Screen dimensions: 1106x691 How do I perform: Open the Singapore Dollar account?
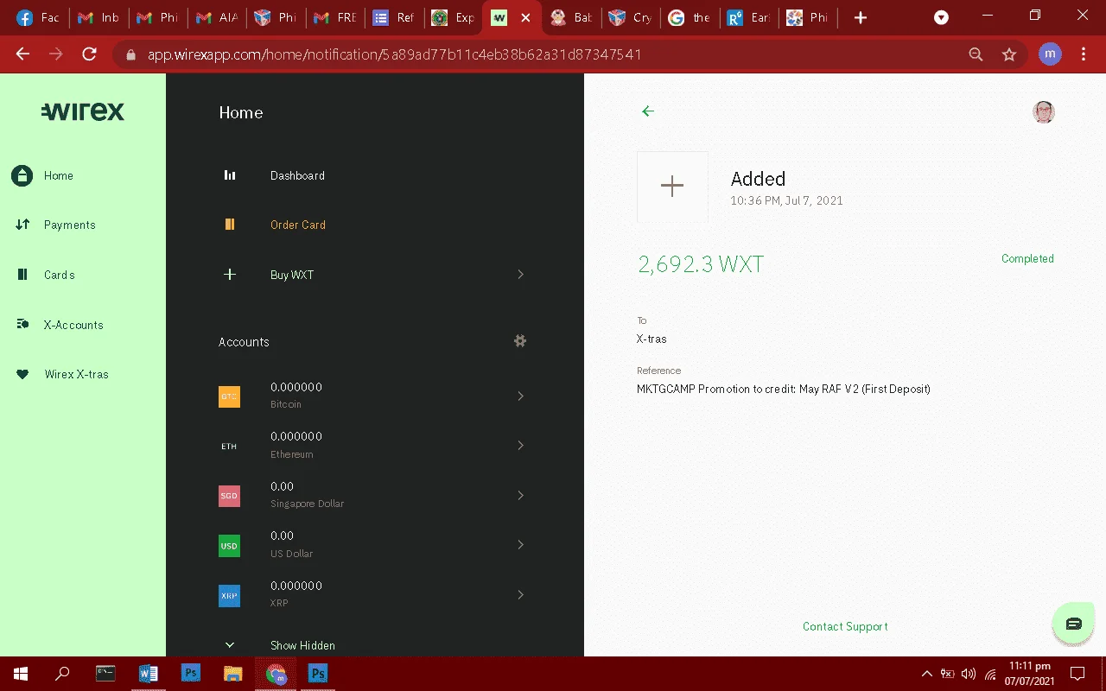pyautogui.click(x=374, y=495)
